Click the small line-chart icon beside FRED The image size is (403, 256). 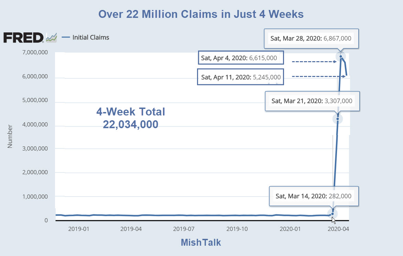tap(51, 38)
